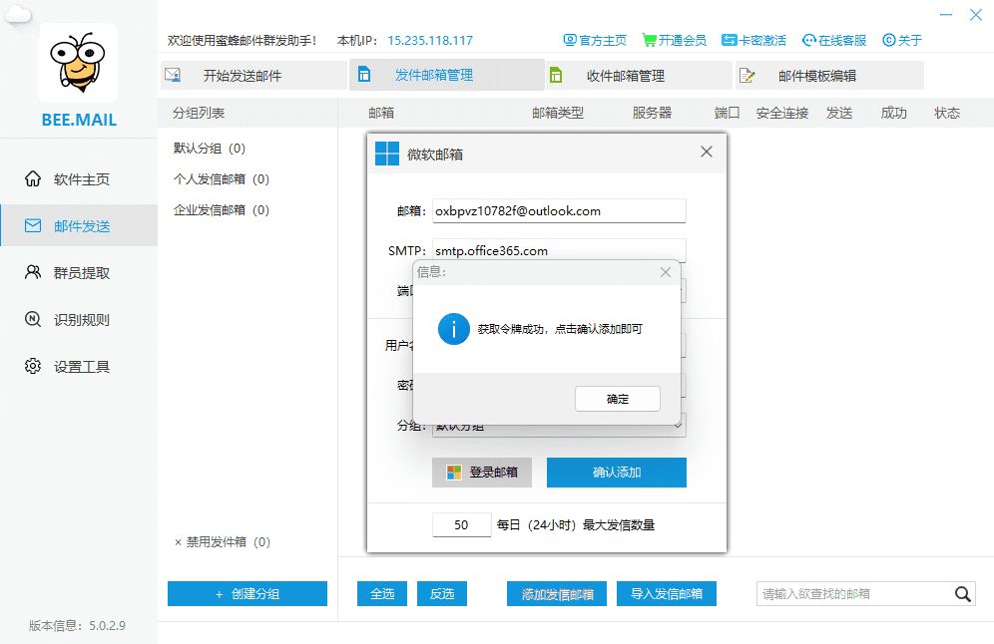The width and height of the screenshot is (994, 644).
Task: Select 默认分组 (0) group
Action: (210, 149)
